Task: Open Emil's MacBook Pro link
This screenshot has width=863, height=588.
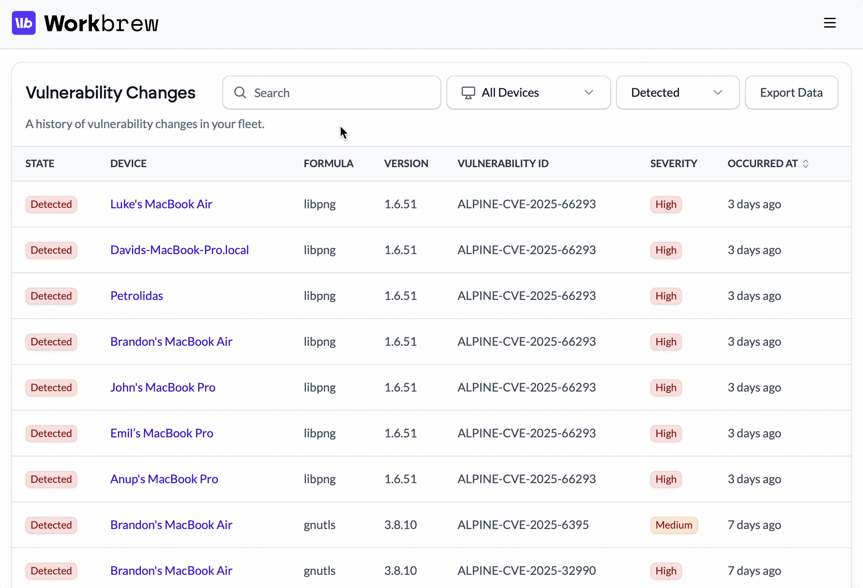Action: 161,433
